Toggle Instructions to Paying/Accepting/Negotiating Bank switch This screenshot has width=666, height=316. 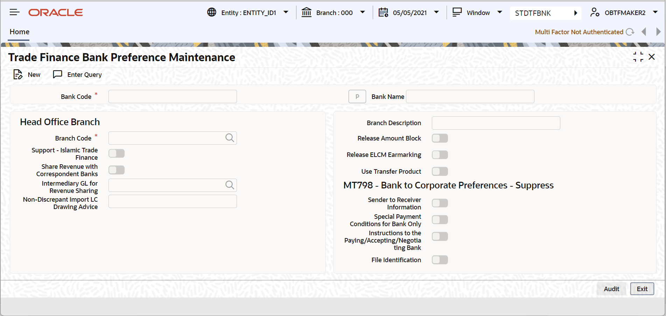pos(440,236)
